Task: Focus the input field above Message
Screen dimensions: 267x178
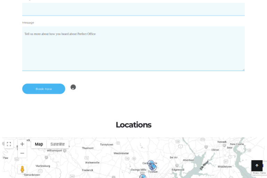Action: (x=133, y=9)
